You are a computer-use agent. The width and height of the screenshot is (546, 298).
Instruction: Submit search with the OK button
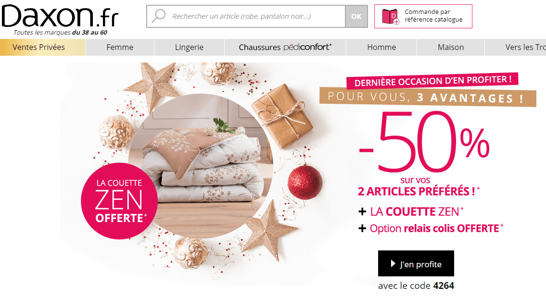356,16
